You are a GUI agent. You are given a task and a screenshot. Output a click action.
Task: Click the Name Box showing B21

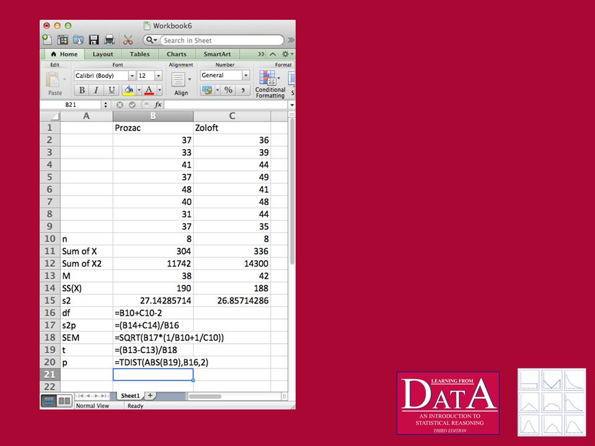tap(71, 105)
